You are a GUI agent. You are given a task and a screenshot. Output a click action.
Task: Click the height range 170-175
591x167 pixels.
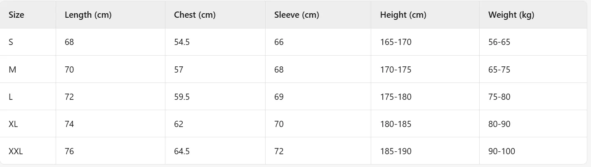396,70
